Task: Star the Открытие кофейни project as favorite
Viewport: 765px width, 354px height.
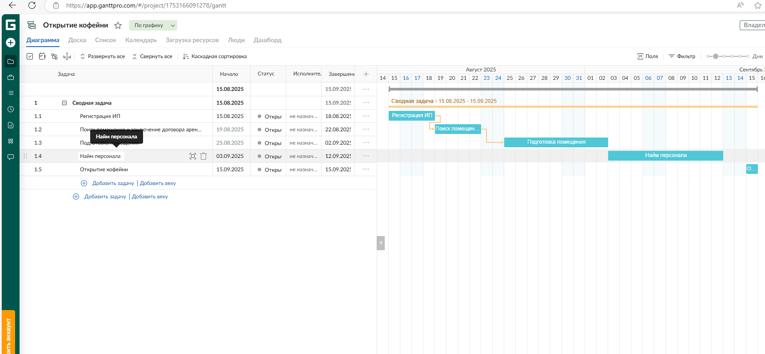Action: pyautogui.click(x=118, y=25)
